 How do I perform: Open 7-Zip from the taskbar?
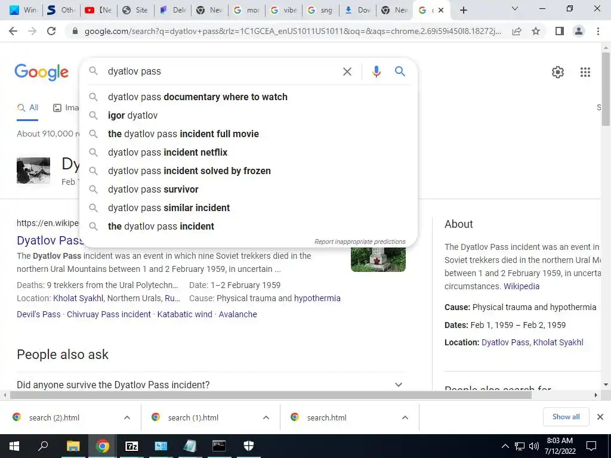coord(131,446)
